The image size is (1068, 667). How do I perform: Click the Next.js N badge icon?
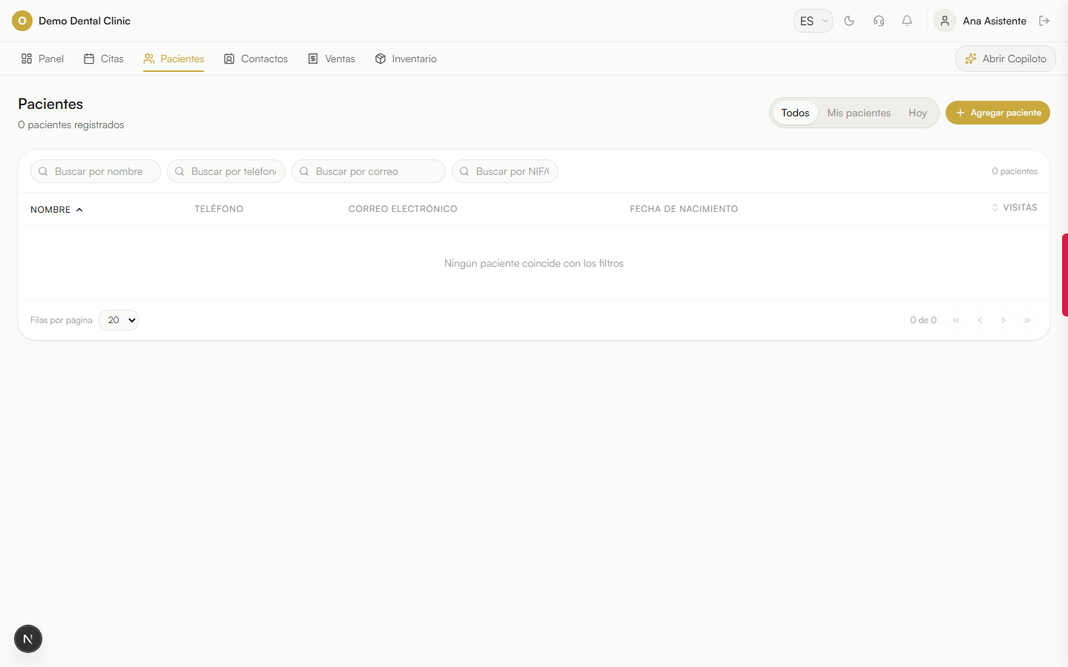click(28, 639)
